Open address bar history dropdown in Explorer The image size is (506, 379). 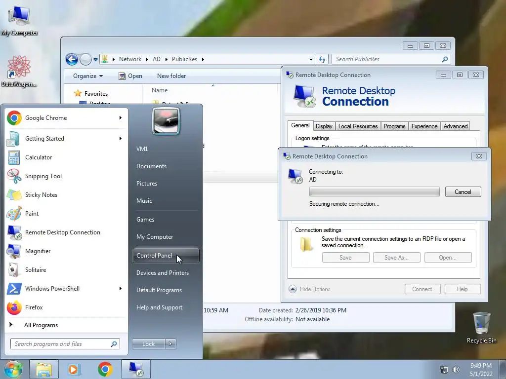tap(311, 59)
